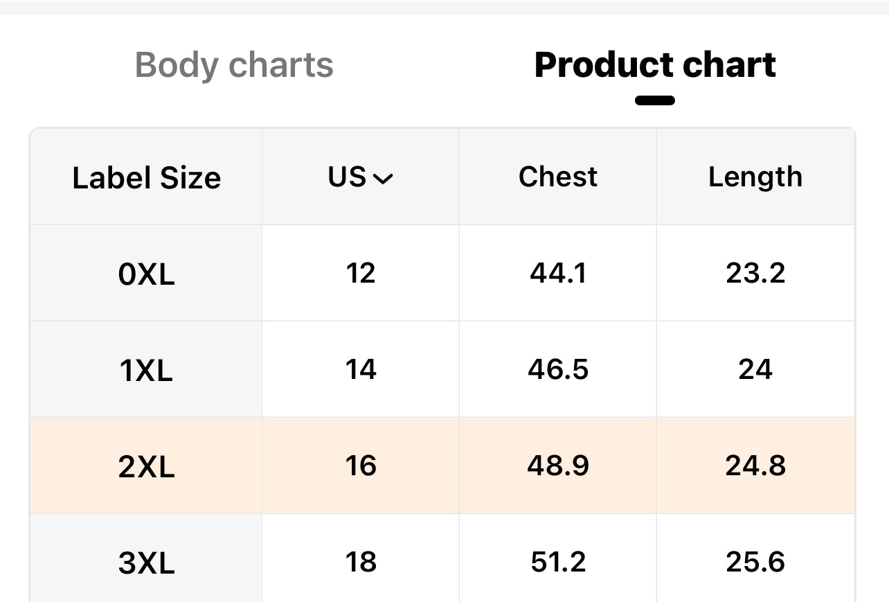Image resolution: width=889 pixels, height=602 pixels.
Task: Click chest measurement 51.2 cell
Action: 558,562
